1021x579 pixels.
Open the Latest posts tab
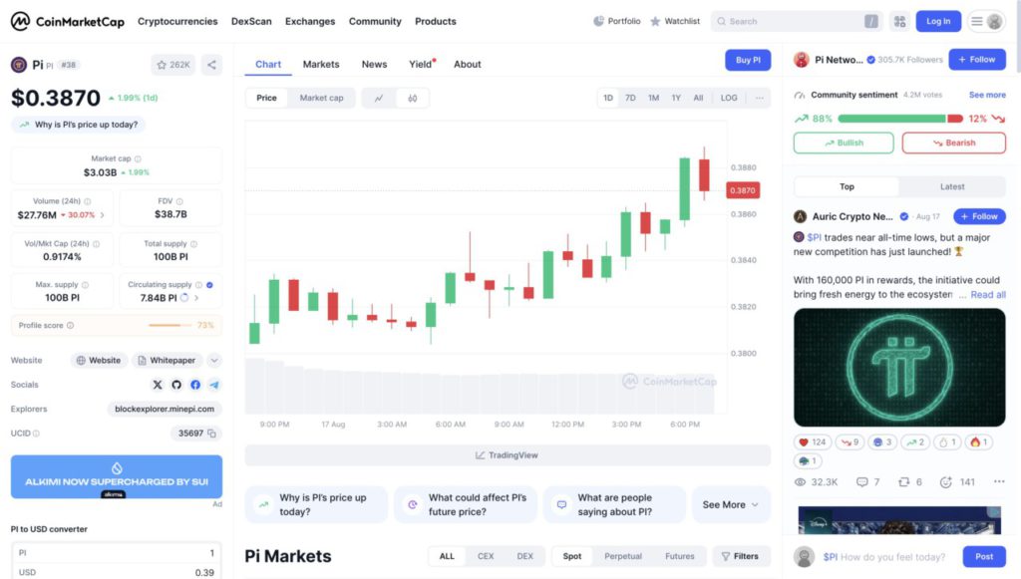[951, 186]
